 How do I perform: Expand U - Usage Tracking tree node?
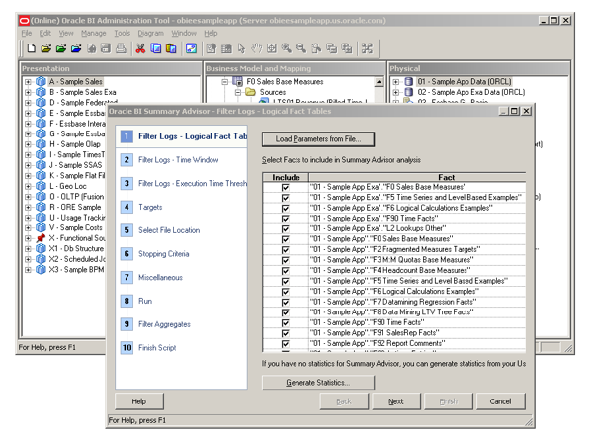tap(28, 218)
